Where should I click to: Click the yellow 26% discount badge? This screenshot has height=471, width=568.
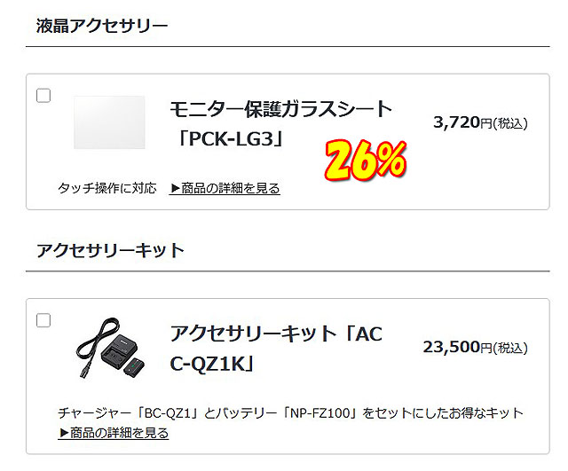click(x=365, y=160)
